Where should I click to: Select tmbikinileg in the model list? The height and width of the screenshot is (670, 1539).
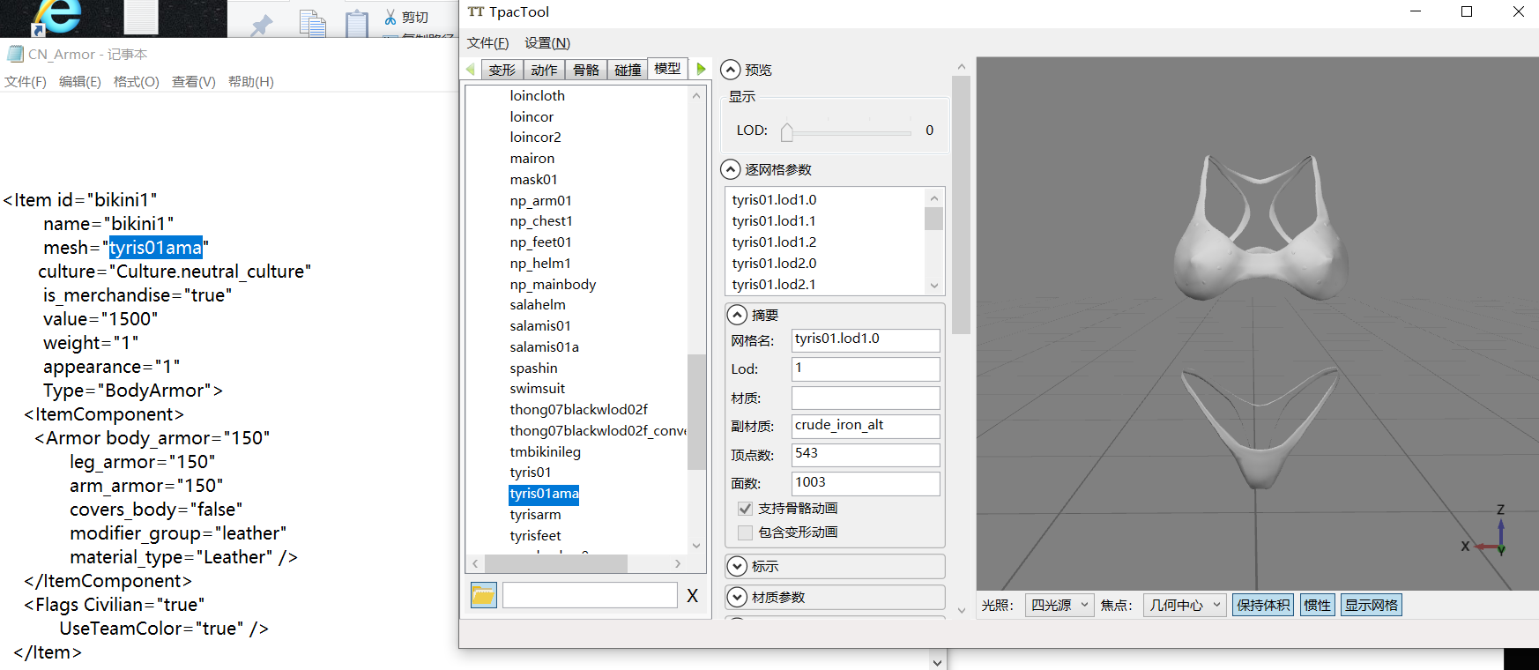(x=545, y=452)
